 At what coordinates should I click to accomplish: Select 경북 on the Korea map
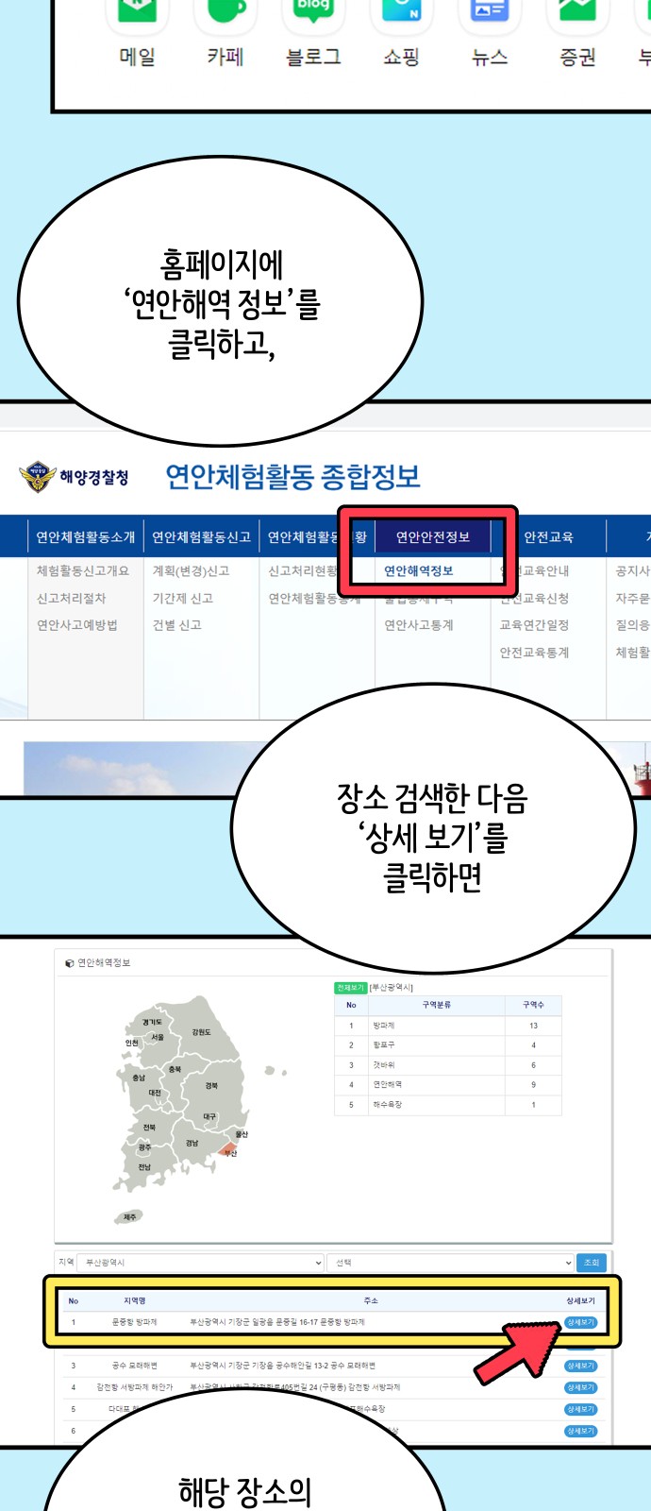click(x=211, y=1086)
